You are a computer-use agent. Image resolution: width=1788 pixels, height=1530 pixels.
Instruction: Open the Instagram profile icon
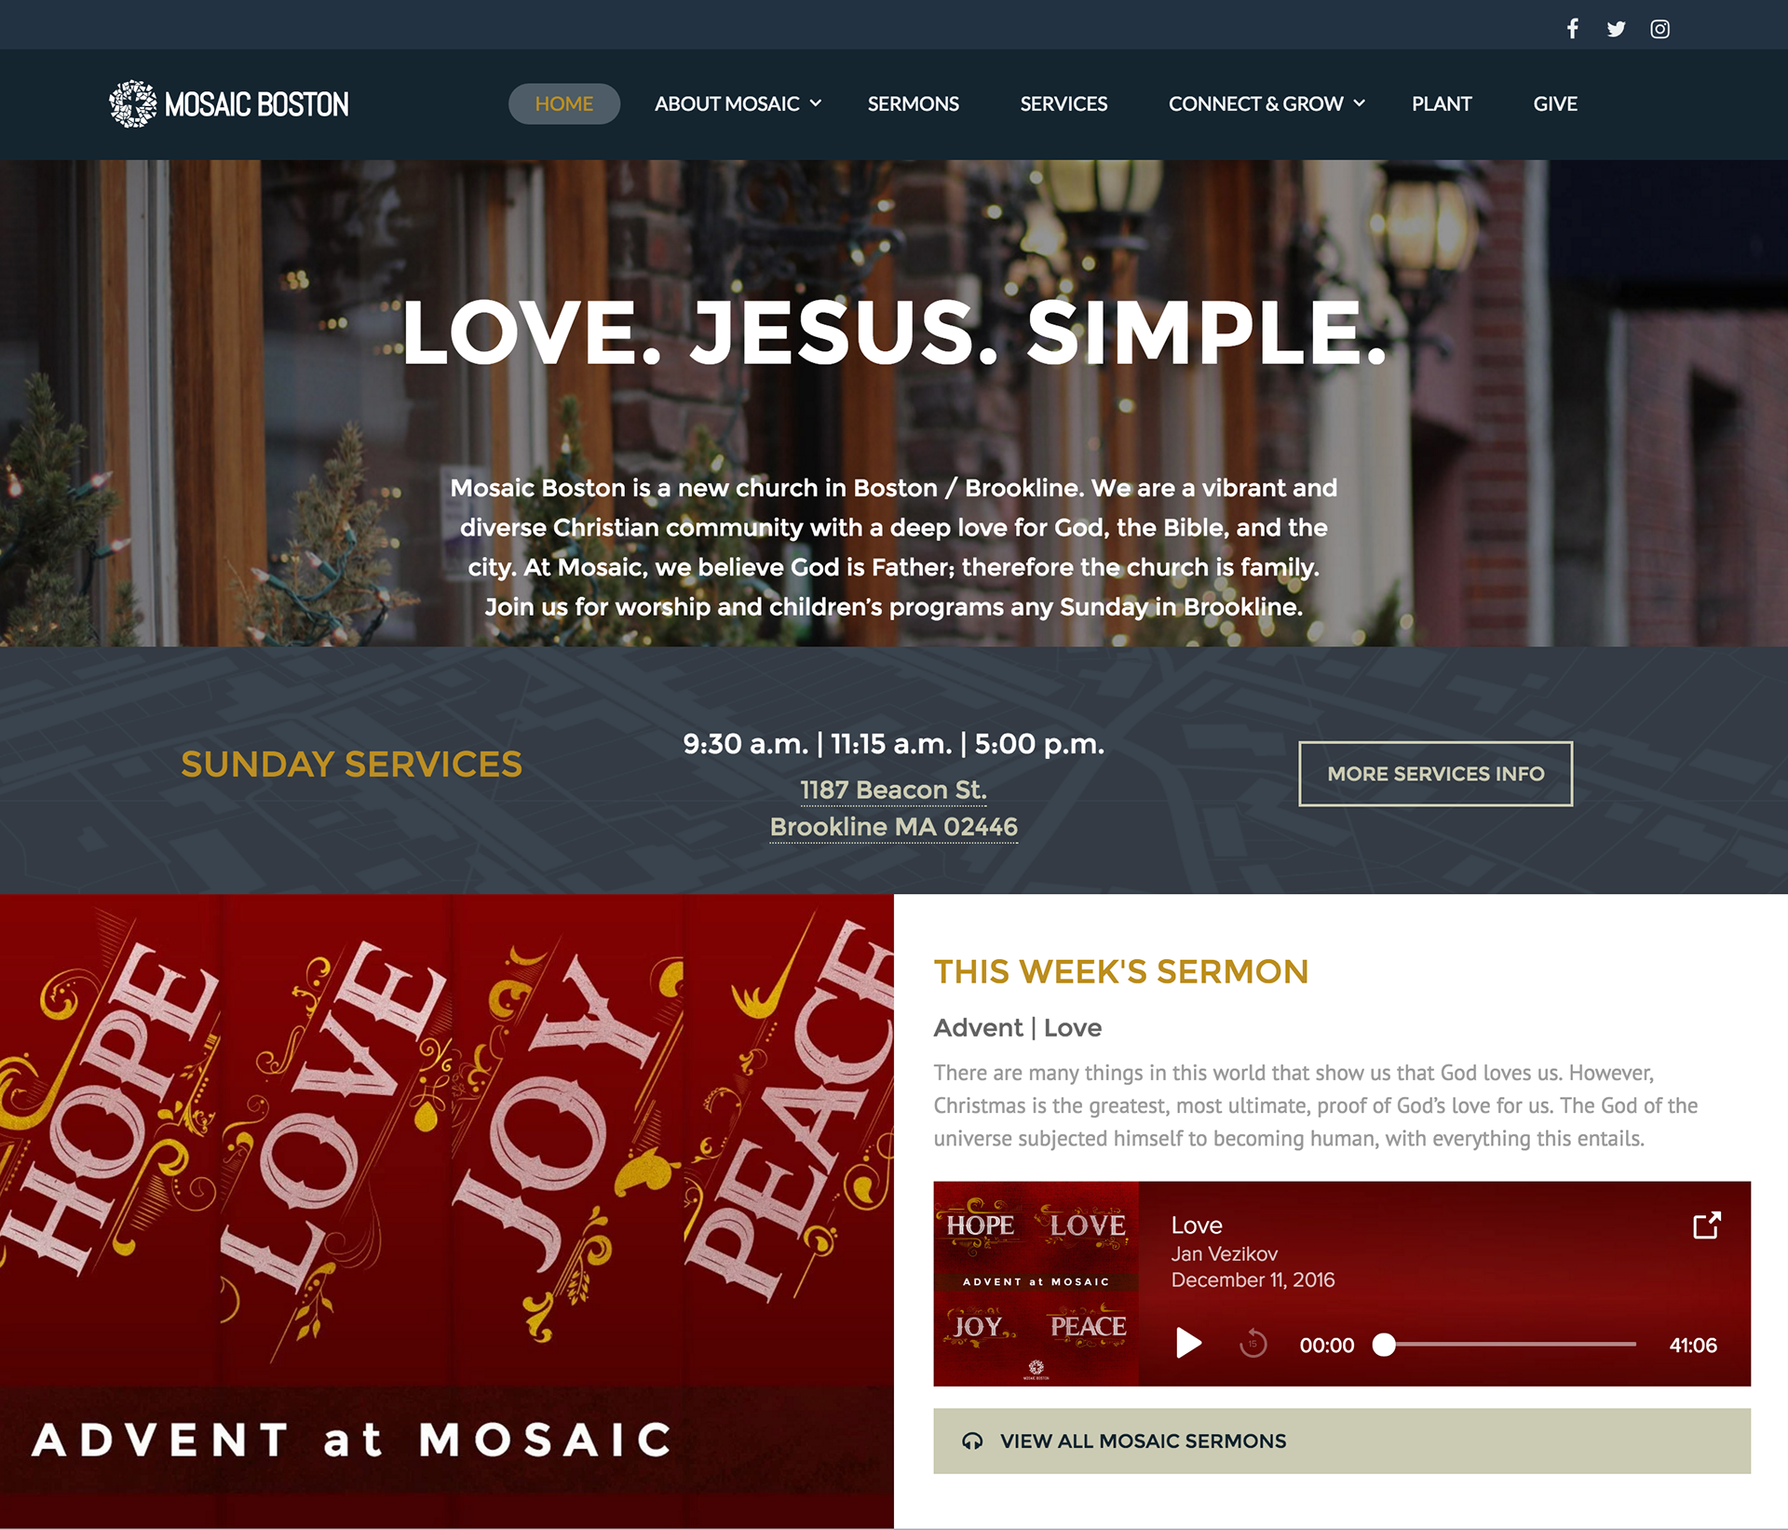(1659, 29)
